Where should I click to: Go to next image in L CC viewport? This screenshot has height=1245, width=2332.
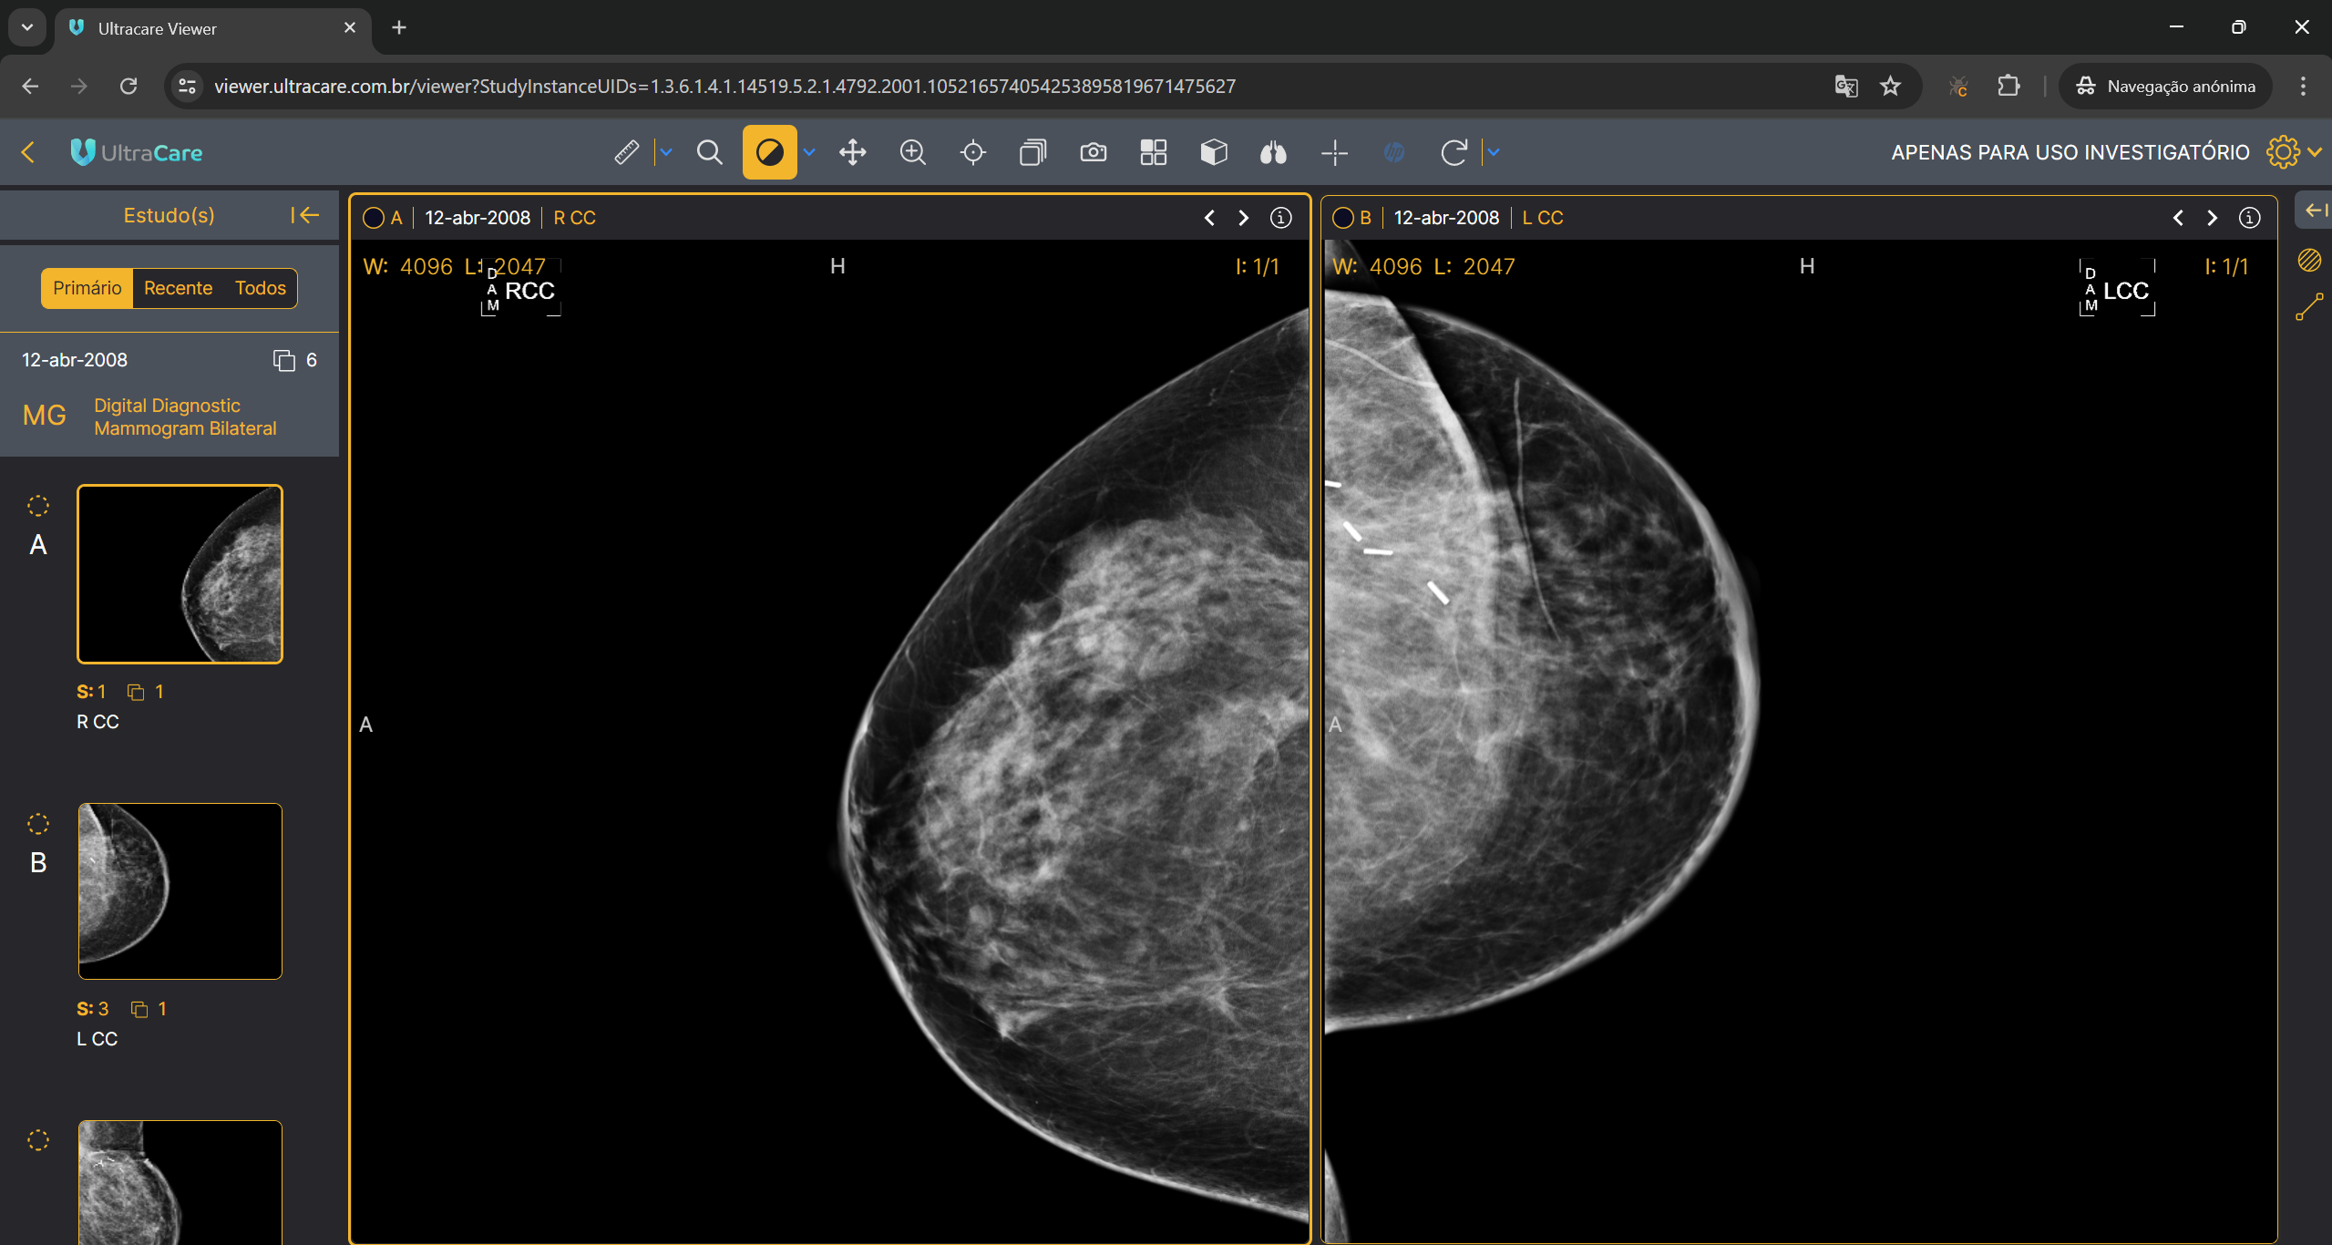click(2212, 218)
